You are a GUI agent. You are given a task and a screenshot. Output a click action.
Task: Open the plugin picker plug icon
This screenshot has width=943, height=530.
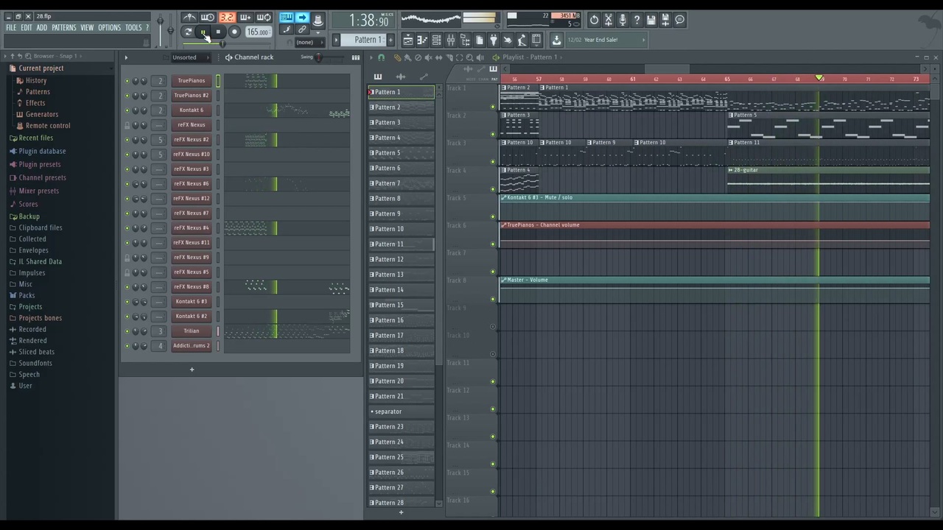493,40
